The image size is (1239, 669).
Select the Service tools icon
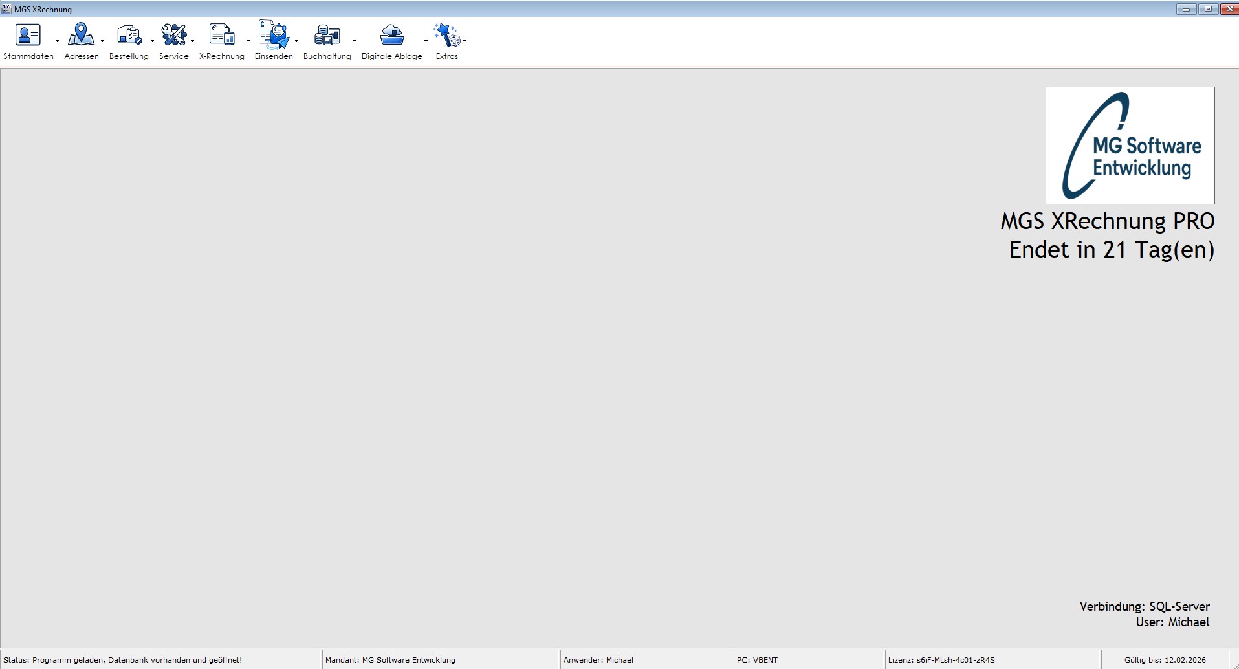pos(173,35)
